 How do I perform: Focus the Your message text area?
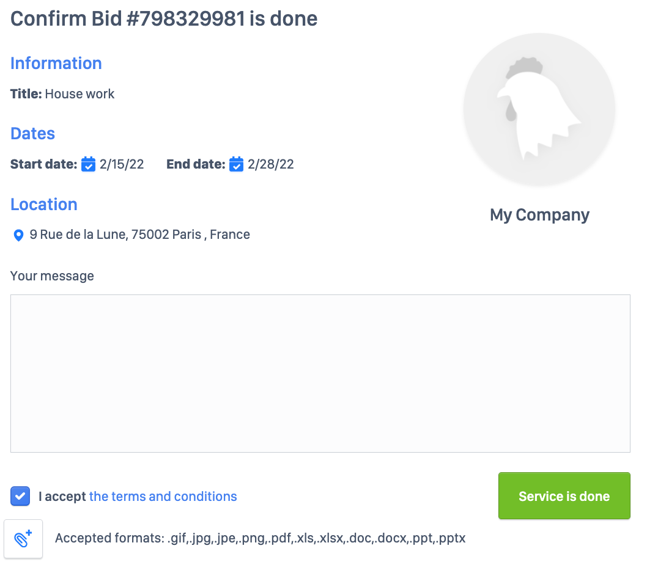point(320,373)
